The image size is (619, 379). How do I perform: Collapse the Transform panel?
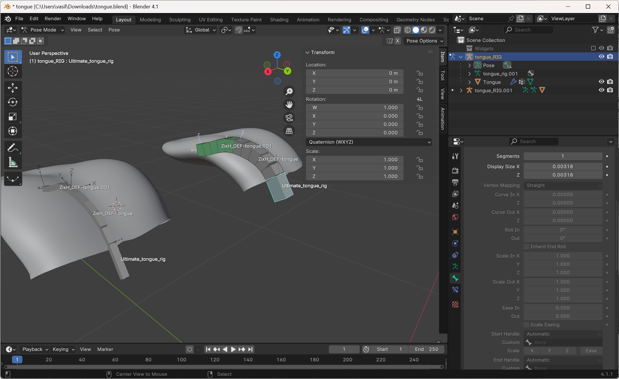[308, 52]
